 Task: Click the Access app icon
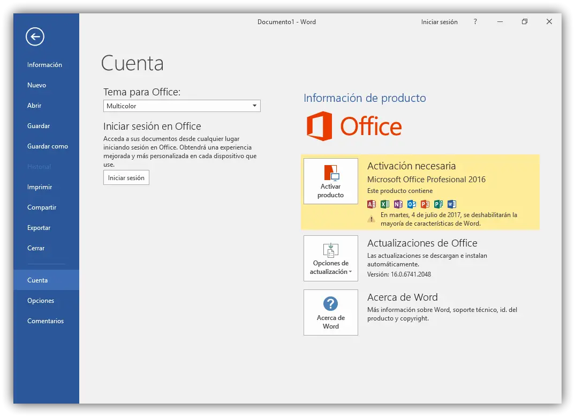[x=372, y=204]
